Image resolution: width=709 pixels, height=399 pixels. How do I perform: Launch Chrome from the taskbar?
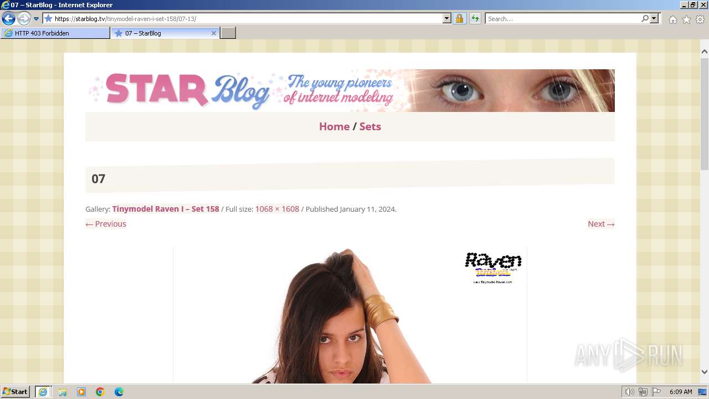coord(100,392)
